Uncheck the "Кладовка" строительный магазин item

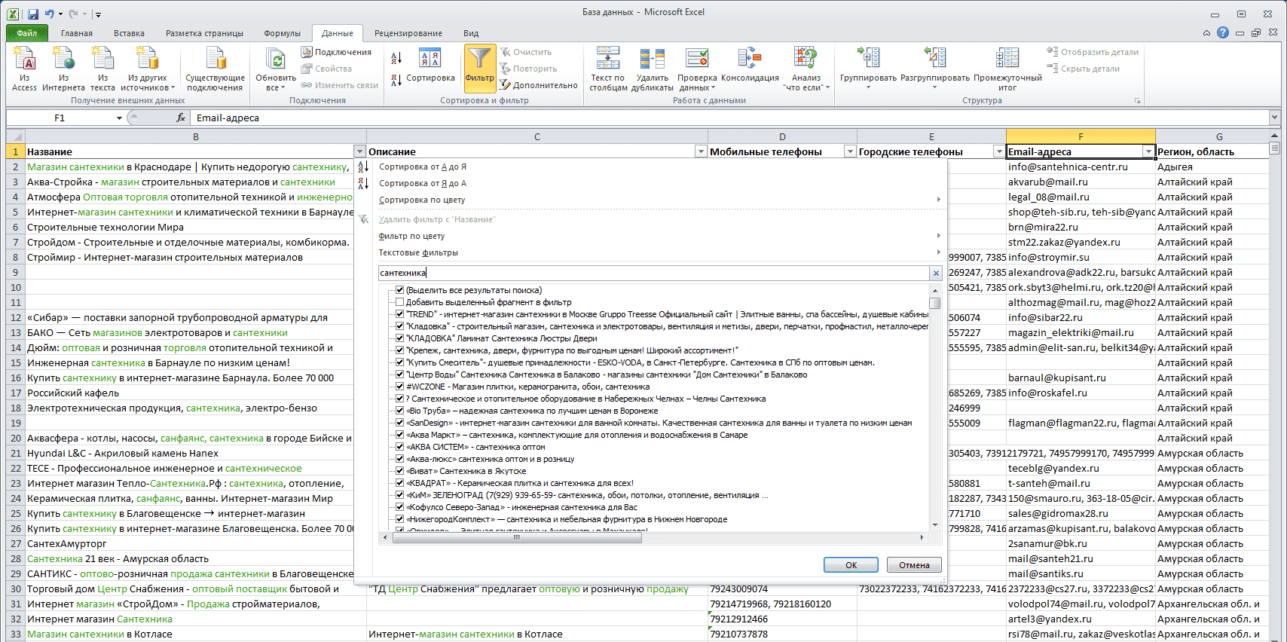coord(400,326)
